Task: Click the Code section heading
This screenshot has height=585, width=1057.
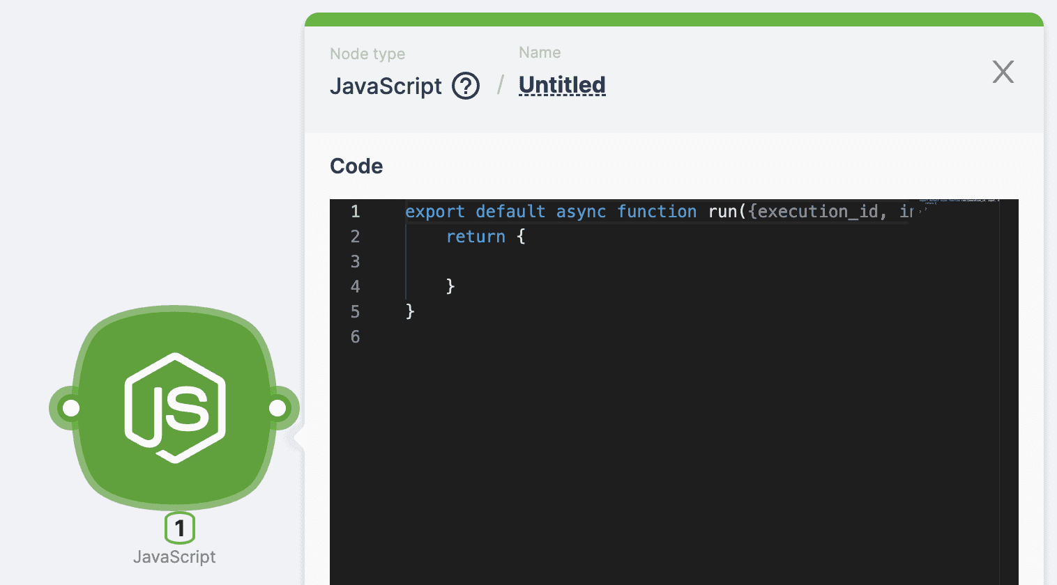Action: pos(356,166)
